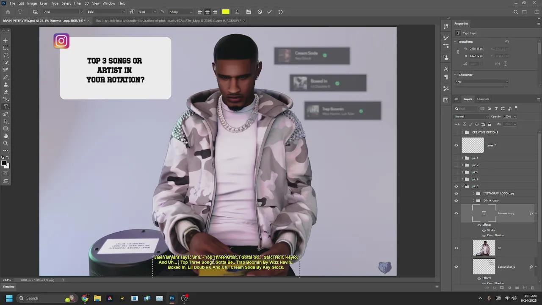Show the pic 2 group
Image resolution: width=542 pixels, height=305 pixels.
456,165
